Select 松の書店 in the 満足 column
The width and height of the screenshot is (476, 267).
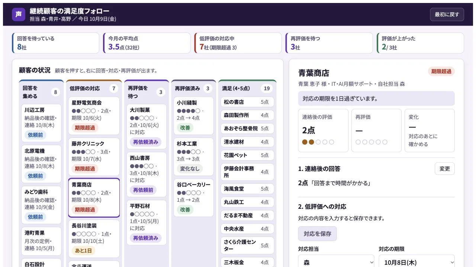[x=247, y=102]
